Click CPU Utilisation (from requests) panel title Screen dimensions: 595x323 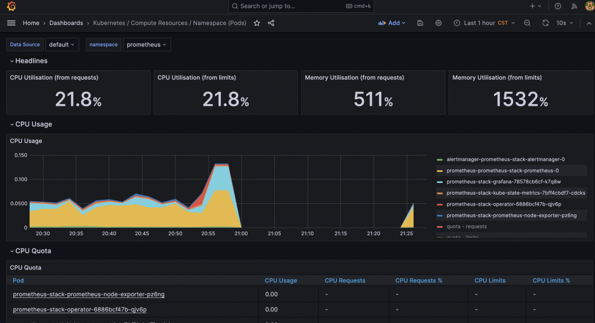coord(54,77)
